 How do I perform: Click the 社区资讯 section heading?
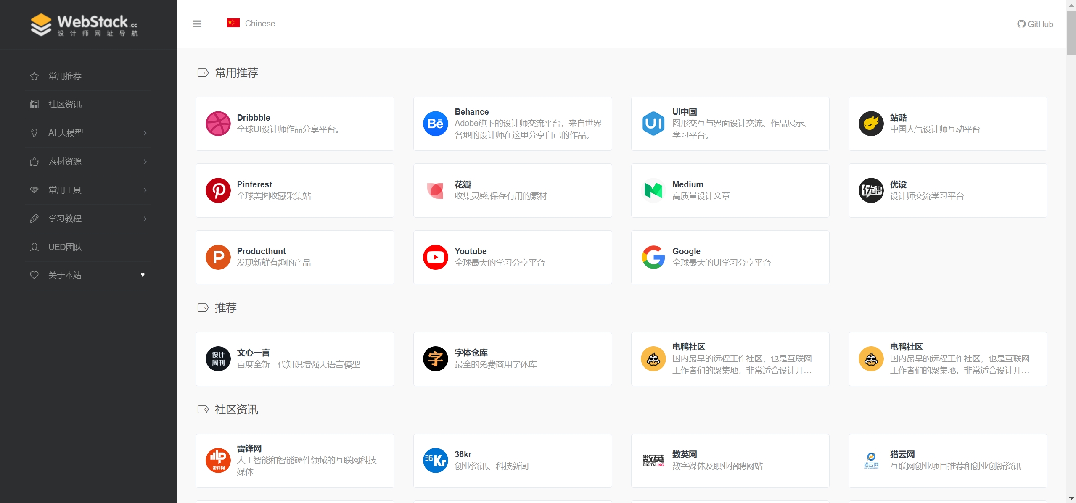click(236, 410)
